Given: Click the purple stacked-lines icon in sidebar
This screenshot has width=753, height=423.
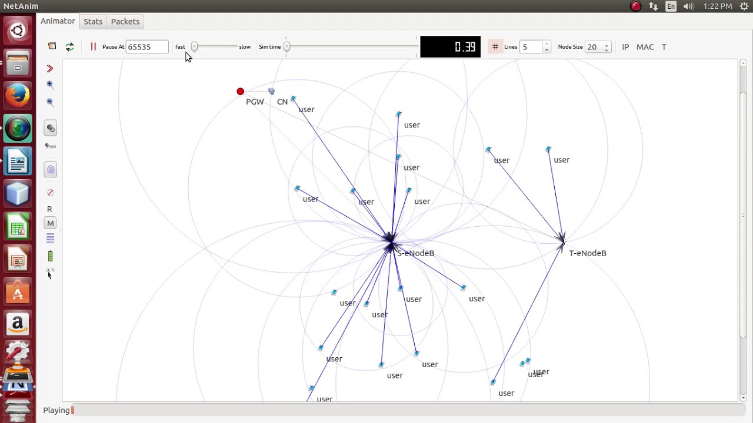Looking at the screenshot, I should pyautogui.click(x=50, y=238).
